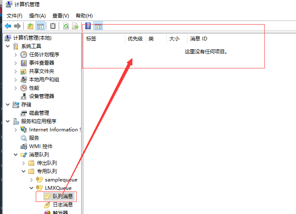Select the WMI 控件 tree item
This screenshot has height=214, width=296.
41,146
